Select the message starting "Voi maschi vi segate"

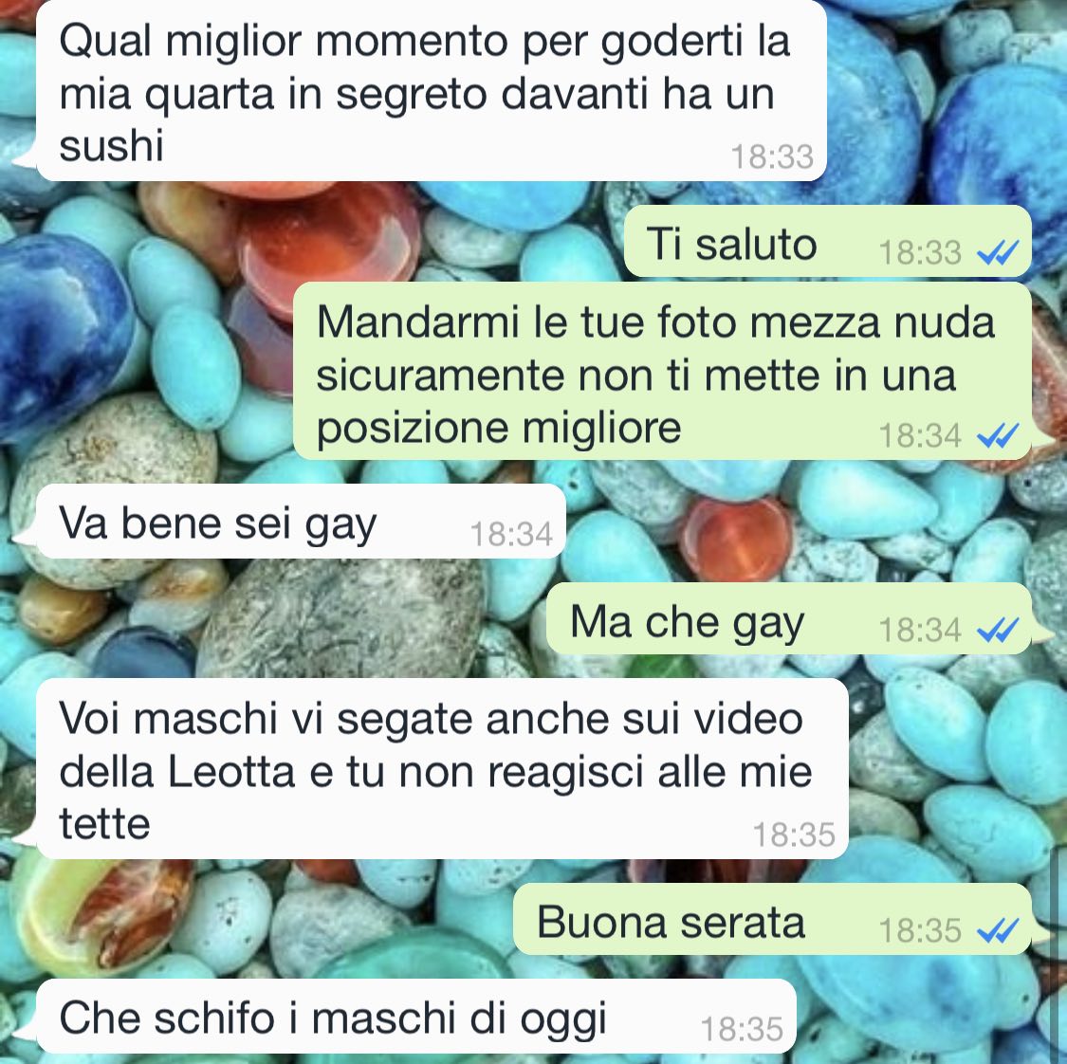tap(442, 769)
